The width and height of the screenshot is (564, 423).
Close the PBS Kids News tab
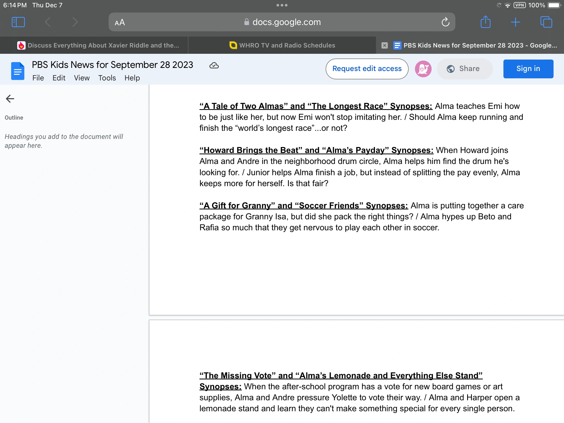point(384,45)
